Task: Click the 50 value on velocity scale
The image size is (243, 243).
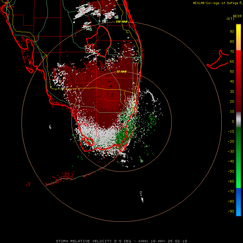Action: click(232, 72)
